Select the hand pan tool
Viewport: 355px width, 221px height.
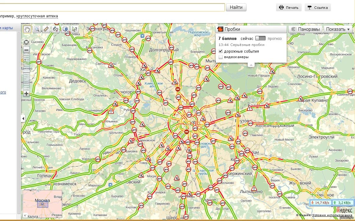(x=27, y=29)
